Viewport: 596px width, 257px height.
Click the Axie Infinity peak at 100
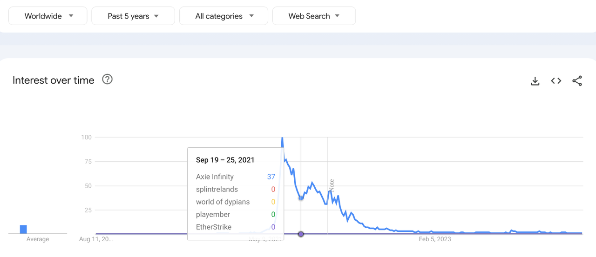point(282,138)
